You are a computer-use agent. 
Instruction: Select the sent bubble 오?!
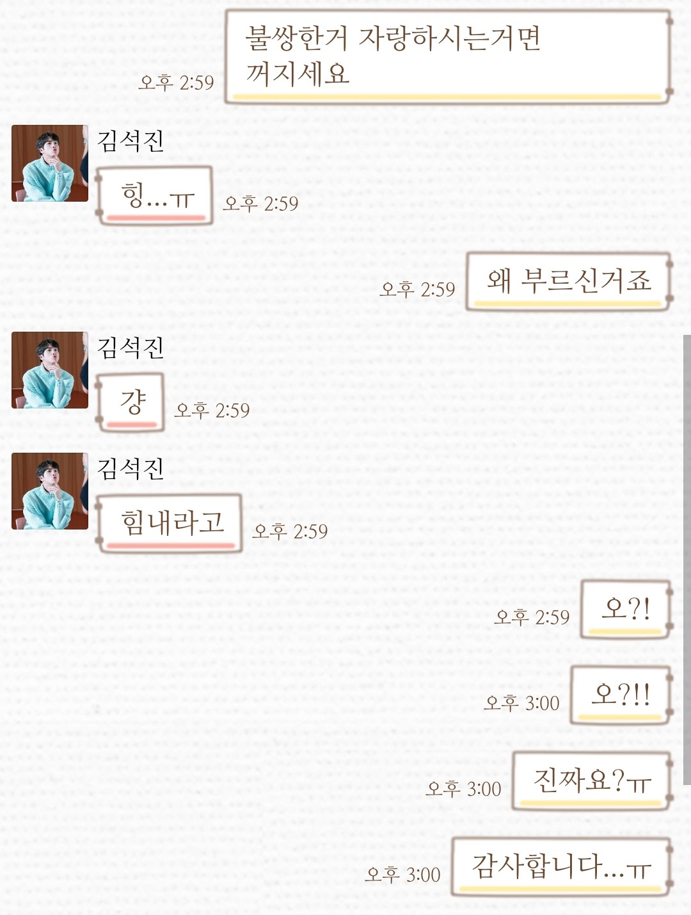tap(626, 610)
